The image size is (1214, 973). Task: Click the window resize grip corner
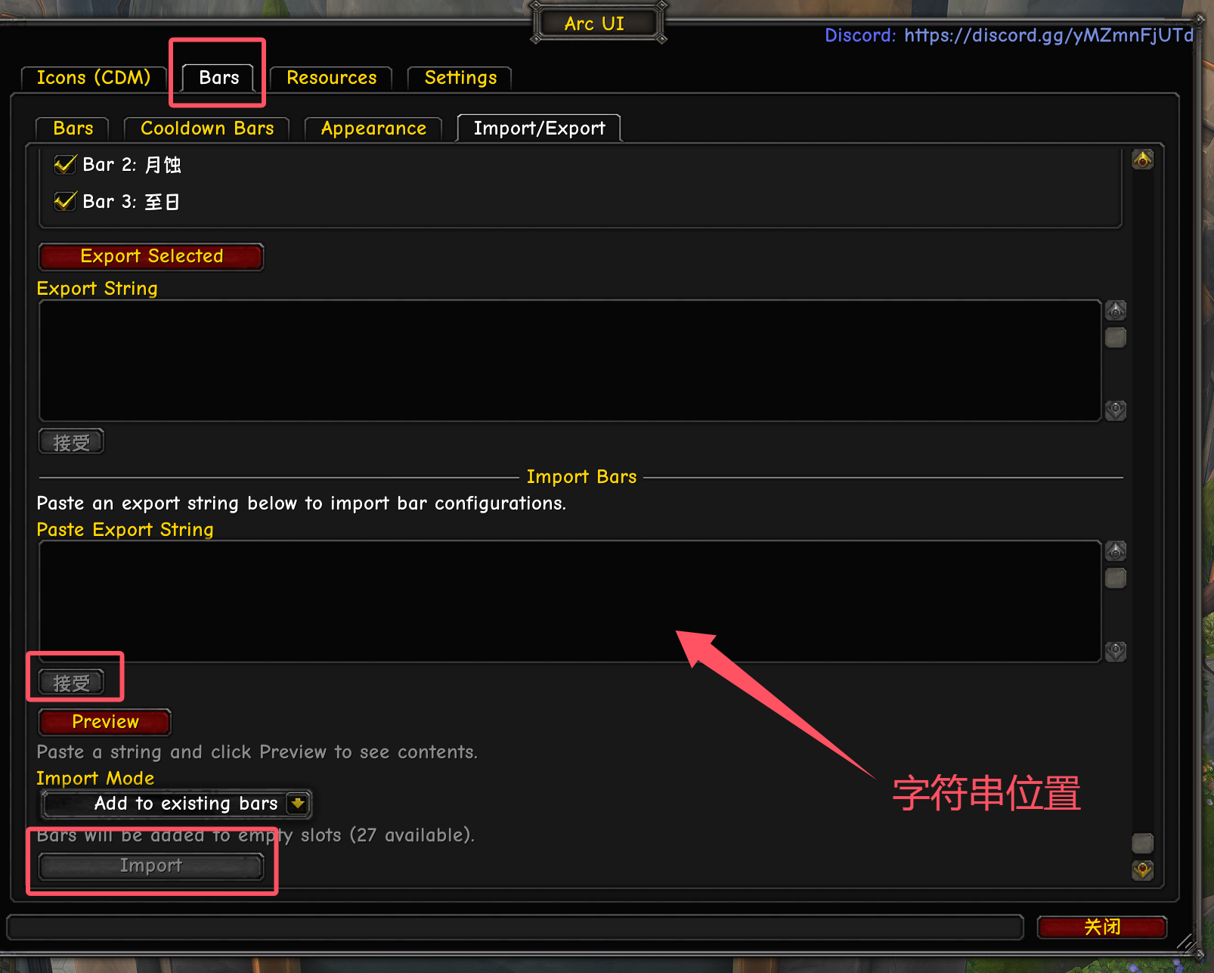(x=1187, y=942)
